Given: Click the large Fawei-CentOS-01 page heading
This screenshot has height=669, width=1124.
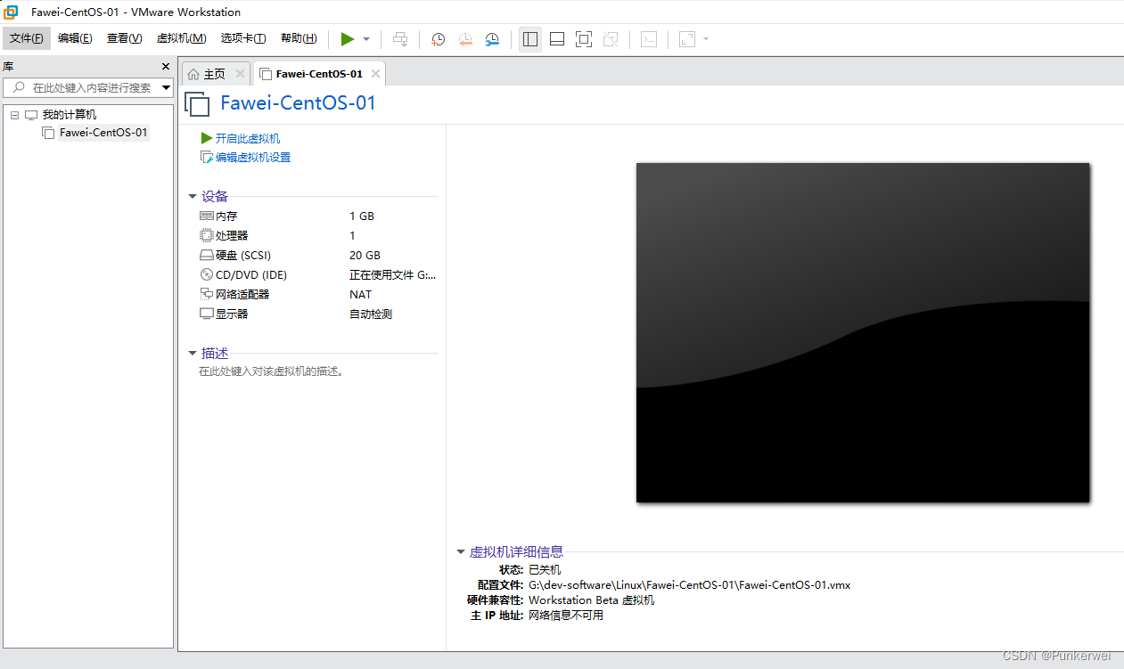Looking at the screenshot, I should click(299, 102).
